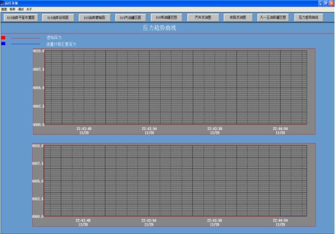Open the 特殊 menu
This screenshot has width=335, height=234.
(x=12, y=9)
